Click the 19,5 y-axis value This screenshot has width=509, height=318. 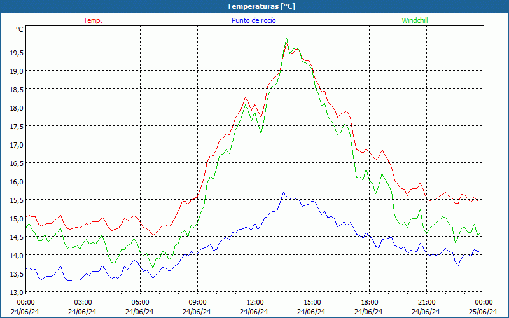[x=17, y=52]
